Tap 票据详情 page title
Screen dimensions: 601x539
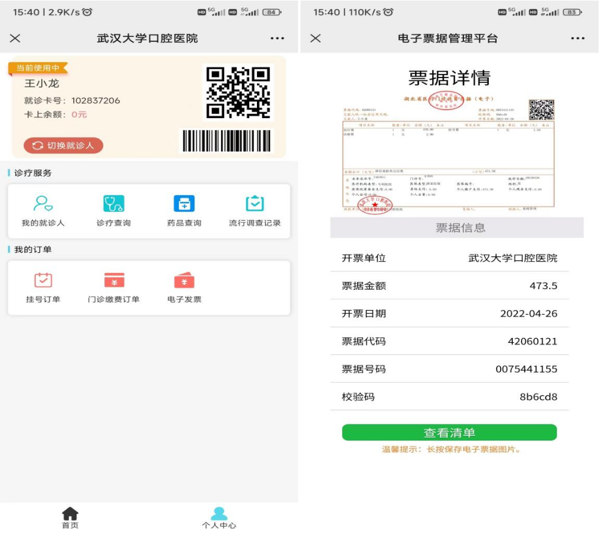pyautogui.click(x=449, y=78)
